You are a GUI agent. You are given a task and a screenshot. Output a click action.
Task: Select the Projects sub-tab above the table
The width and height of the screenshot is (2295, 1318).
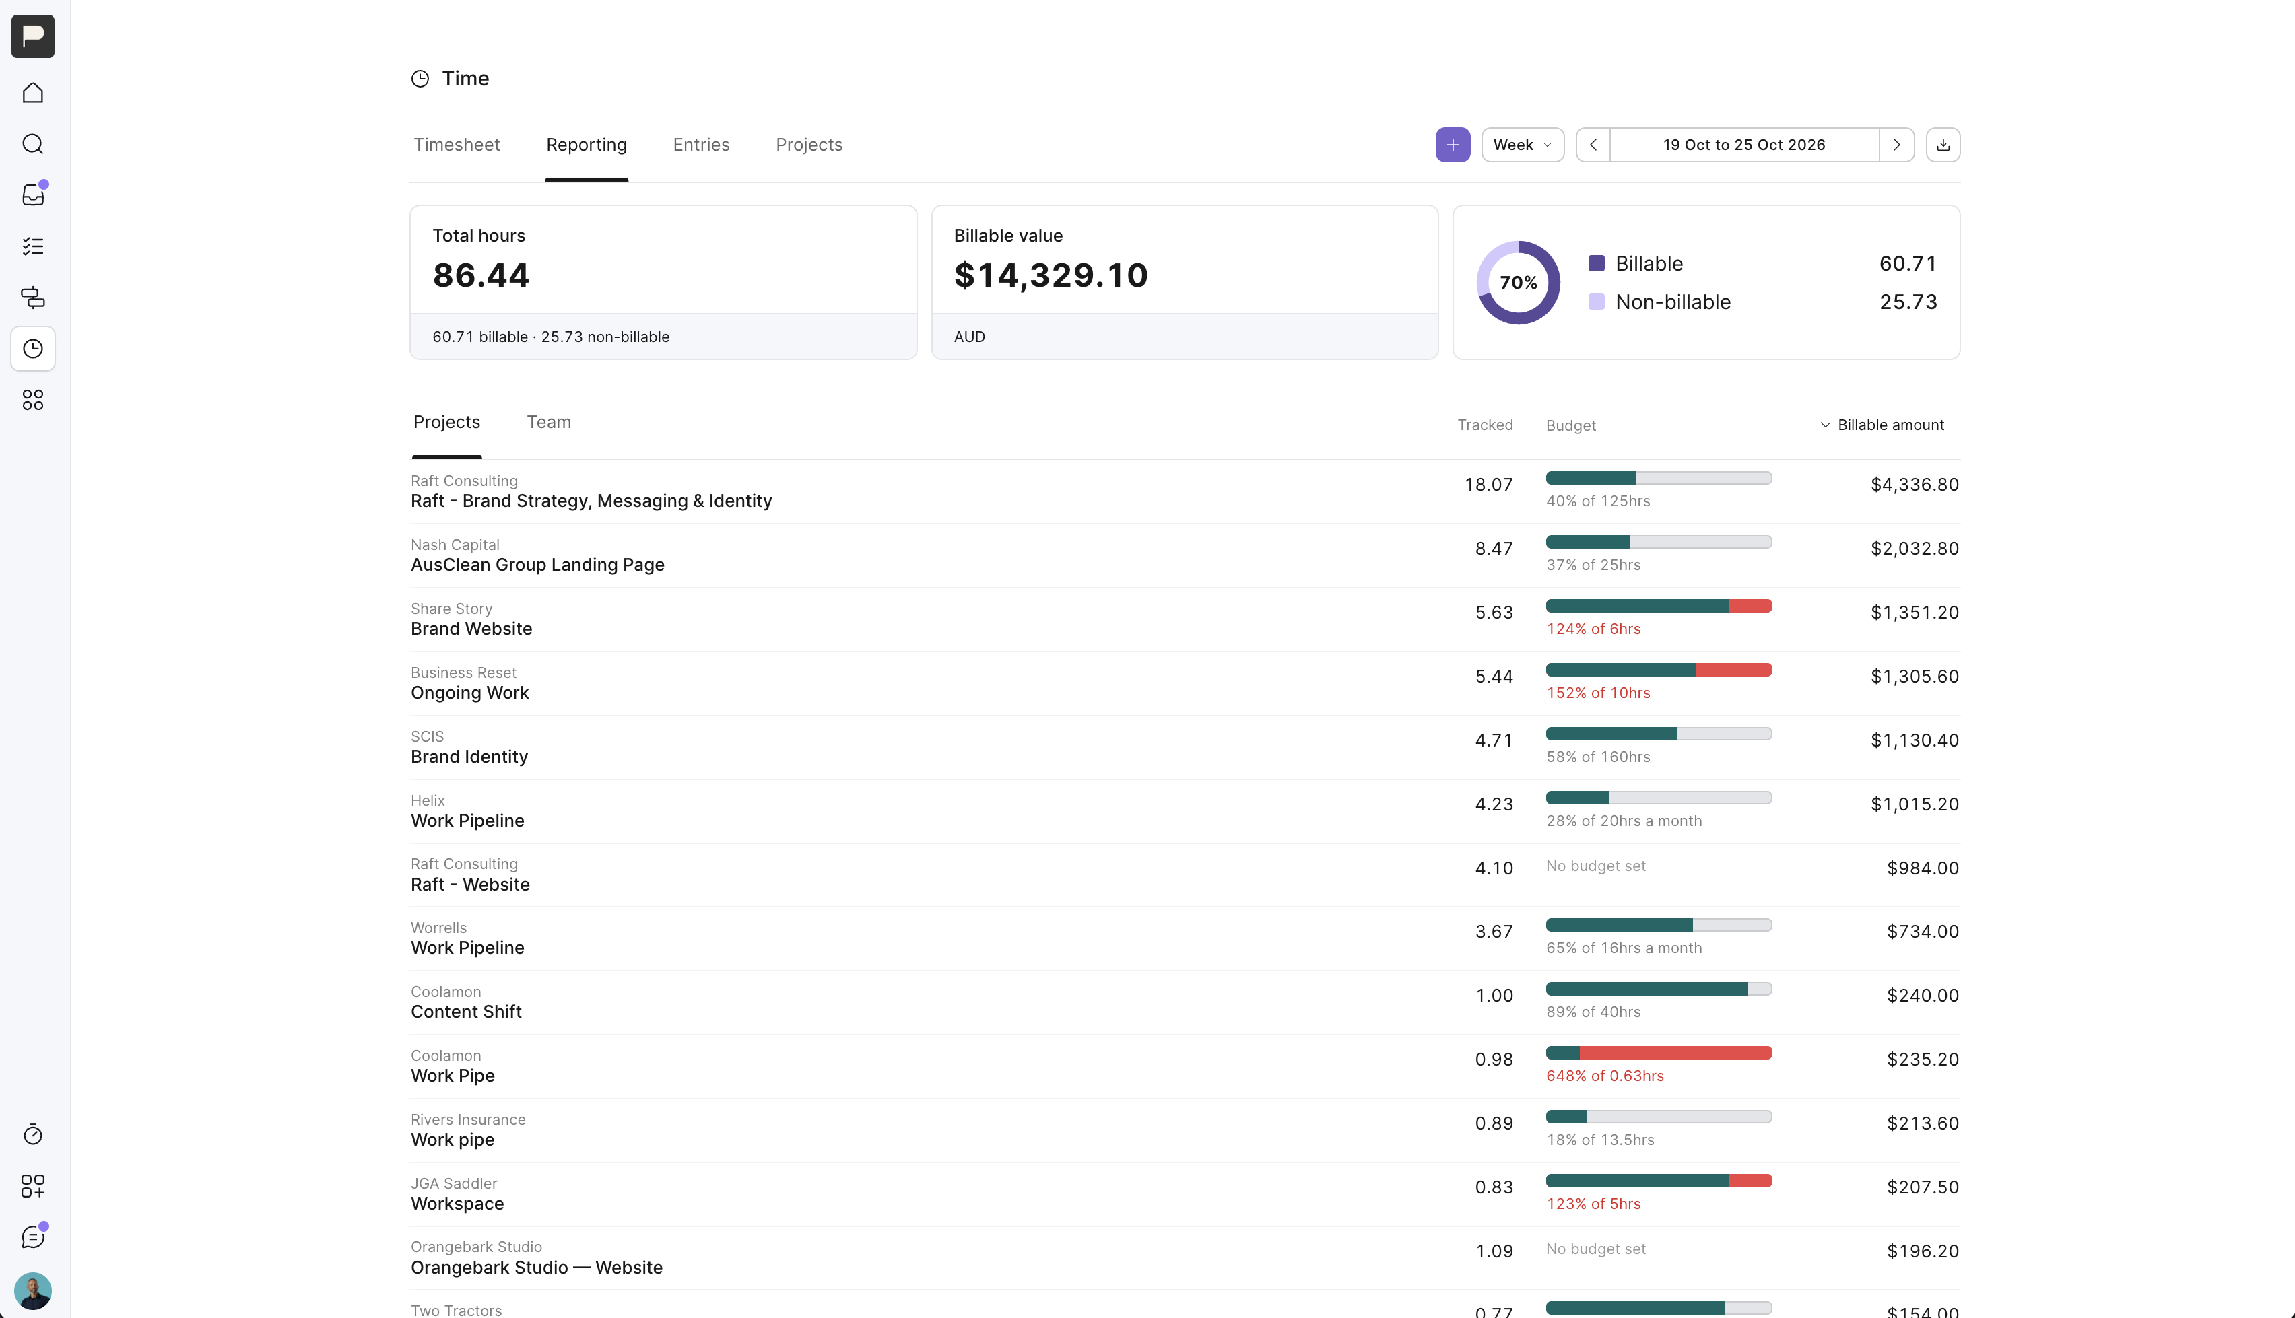(446, 422)
